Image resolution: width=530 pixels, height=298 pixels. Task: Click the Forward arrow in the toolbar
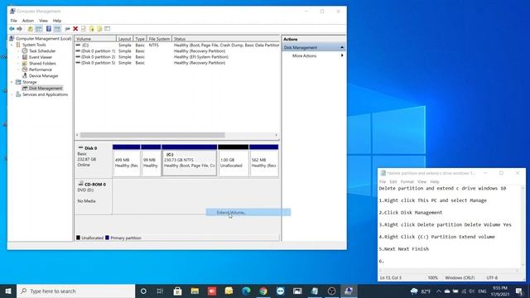click(20, 29)
